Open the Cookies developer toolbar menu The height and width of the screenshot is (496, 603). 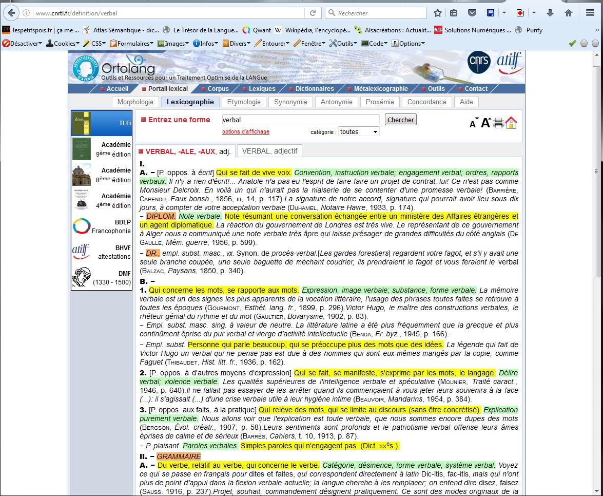click(x=62, y=44)
